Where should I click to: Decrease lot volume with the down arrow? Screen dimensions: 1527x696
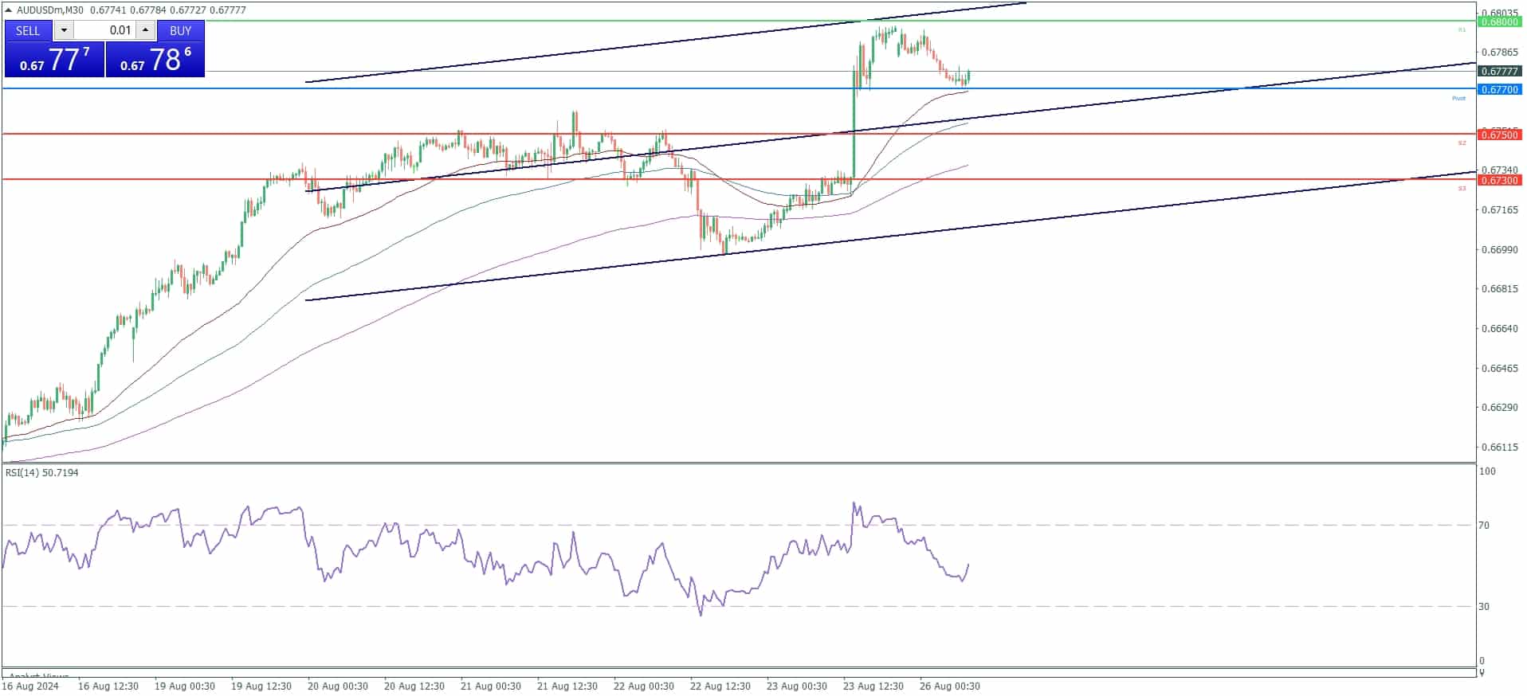click(64, 30)
